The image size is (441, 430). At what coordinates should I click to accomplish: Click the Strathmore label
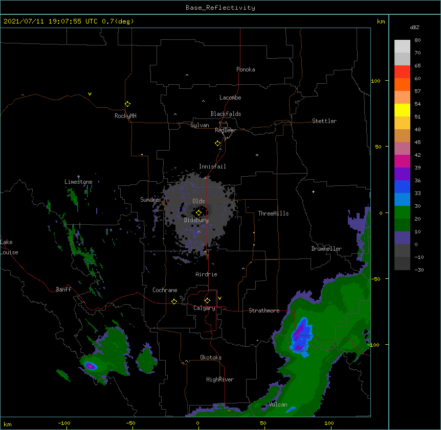point(264,310)
